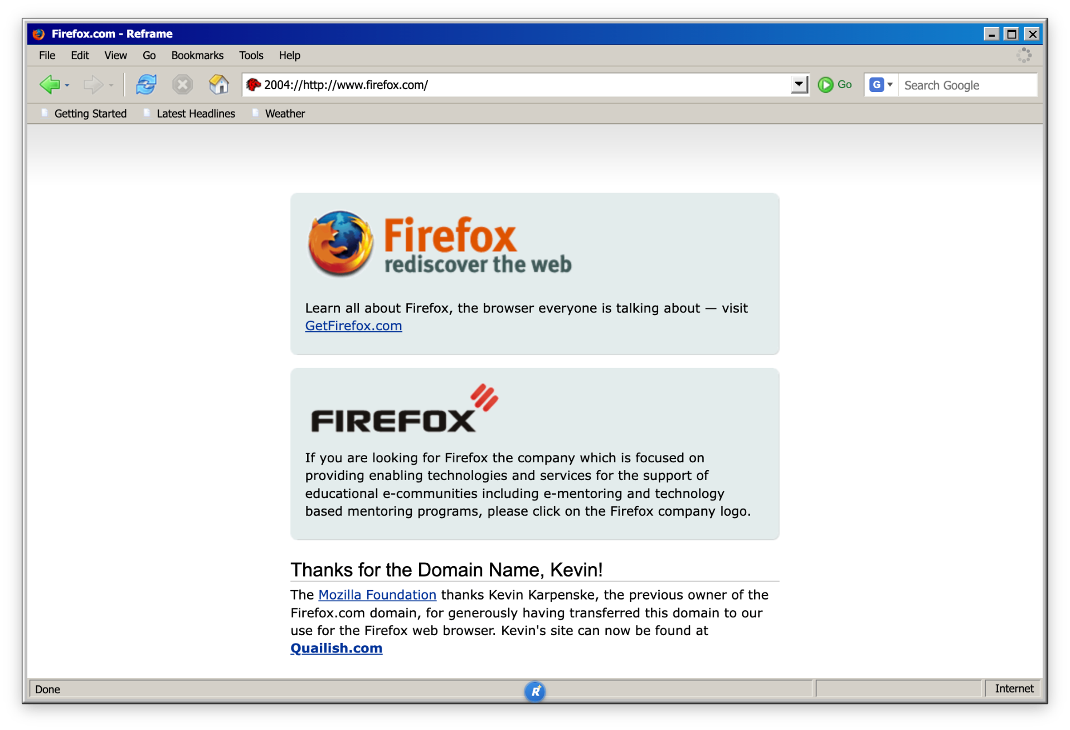Image resolution: width=1070 pixels, height=730 pixels.
Task: Click the Reload page icon
Action: point(146,85)
